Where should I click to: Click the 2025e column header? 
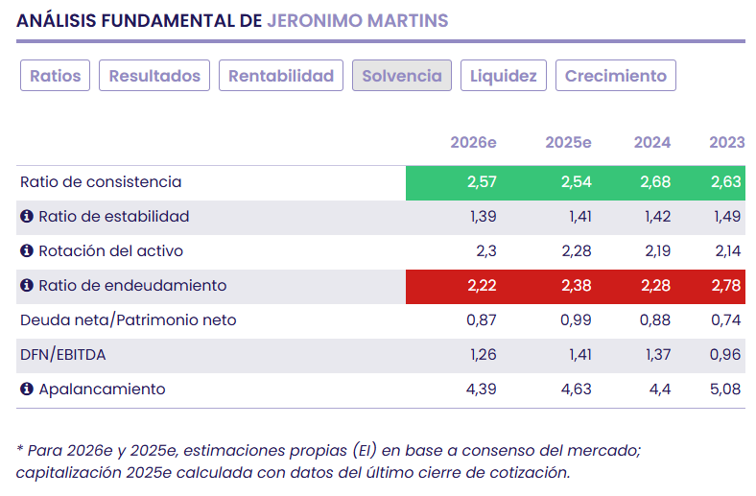coord(568,143)
